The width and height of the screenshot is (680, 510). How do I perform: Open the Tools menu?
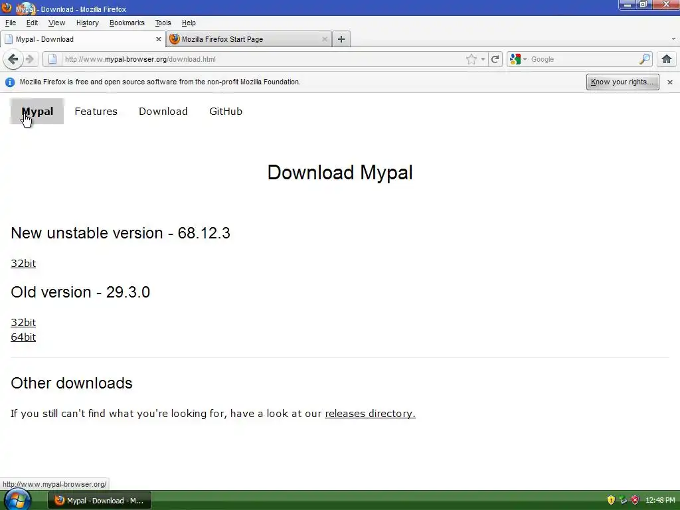pos(163,23)
